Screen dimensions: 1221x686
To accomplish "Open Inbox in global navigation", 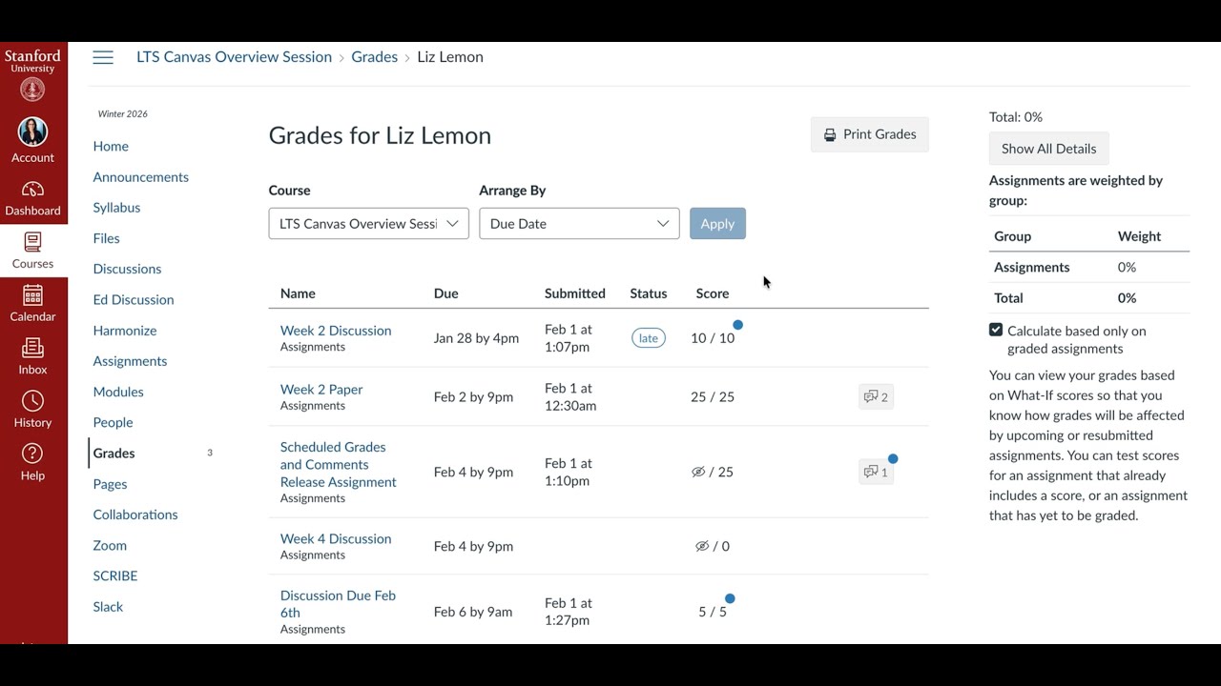I will [33, 357].
